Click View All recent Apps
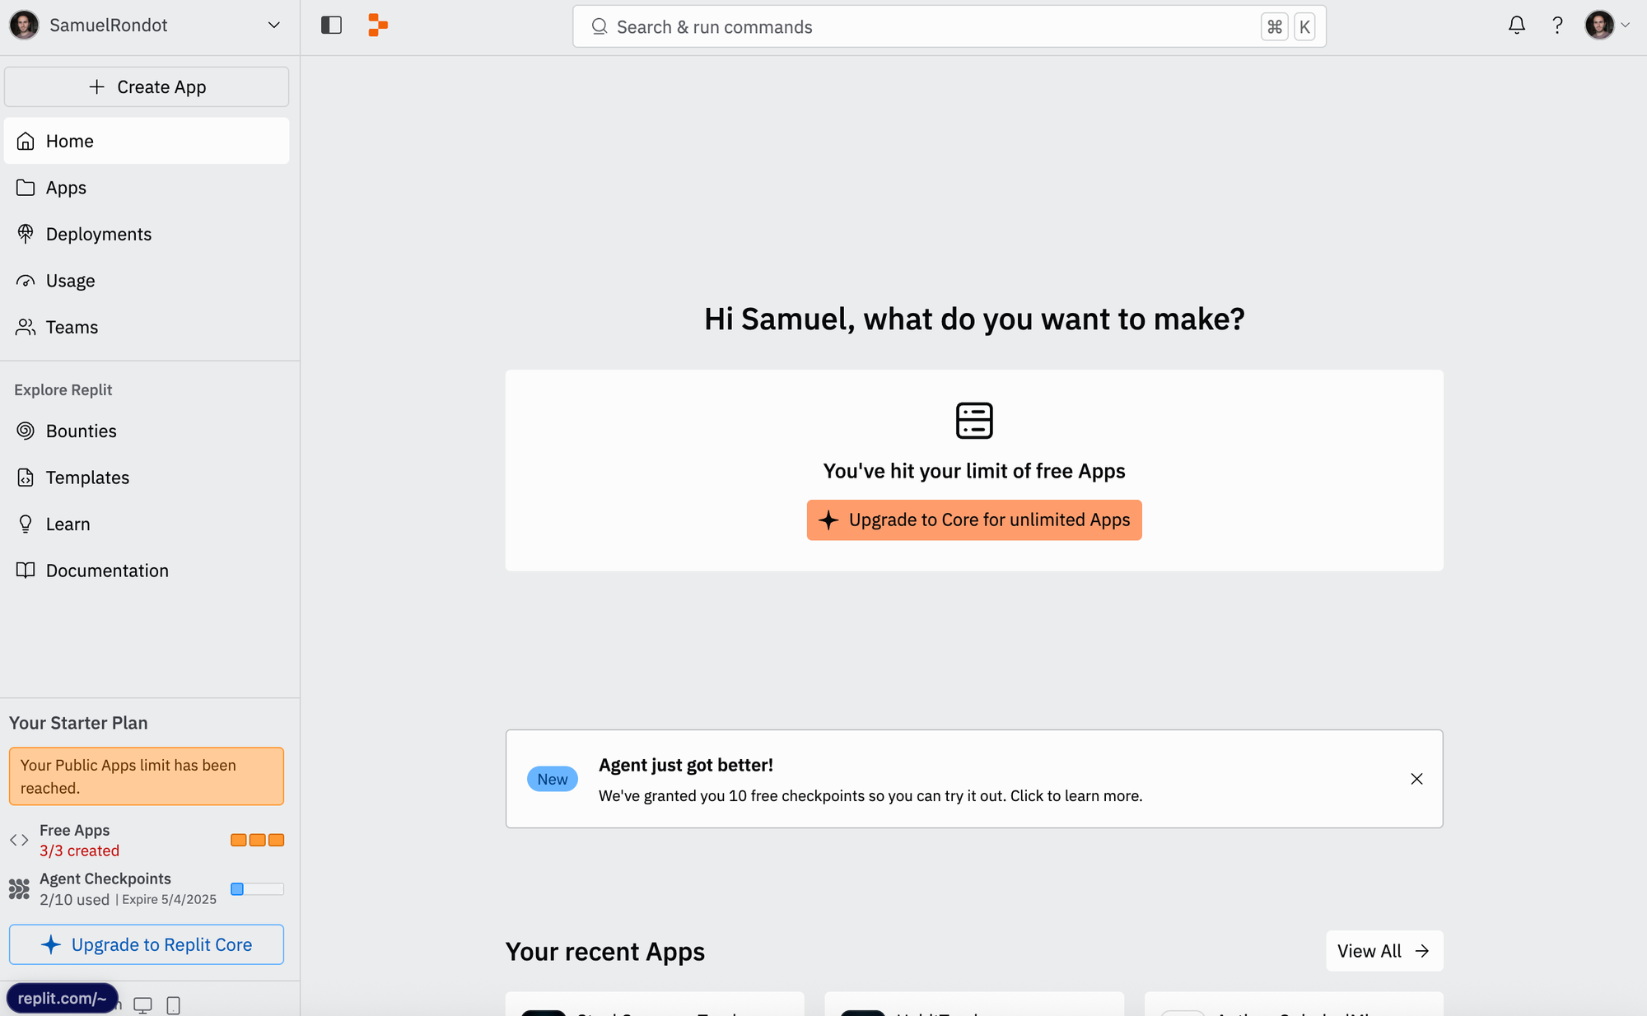The height and width of the screenshot is (1016, 1647). (1383, 951)
